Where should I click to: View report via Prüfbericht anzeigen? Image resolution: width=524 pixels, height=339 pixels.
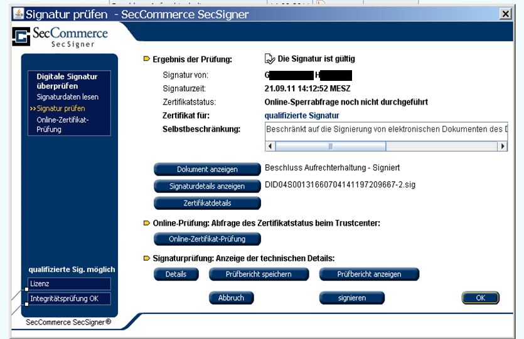point(369,274)
